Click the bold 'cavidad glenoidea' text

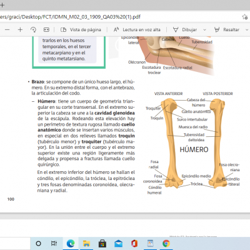point(114,113)
